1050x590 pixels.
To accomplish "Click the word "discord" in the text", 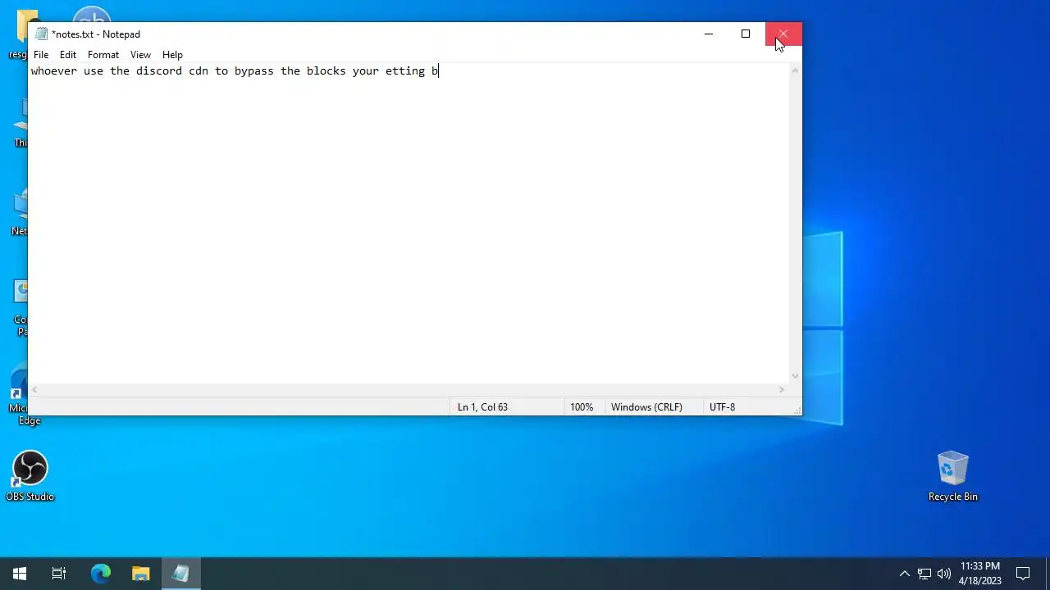I will pyautogui.click(x=159, y=71).
